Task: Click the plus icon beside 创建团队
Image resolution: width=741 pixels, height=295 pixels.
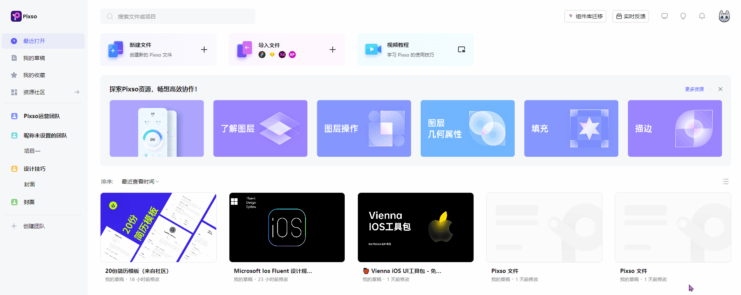Action: pyautogui.click(x=14, y=226)
